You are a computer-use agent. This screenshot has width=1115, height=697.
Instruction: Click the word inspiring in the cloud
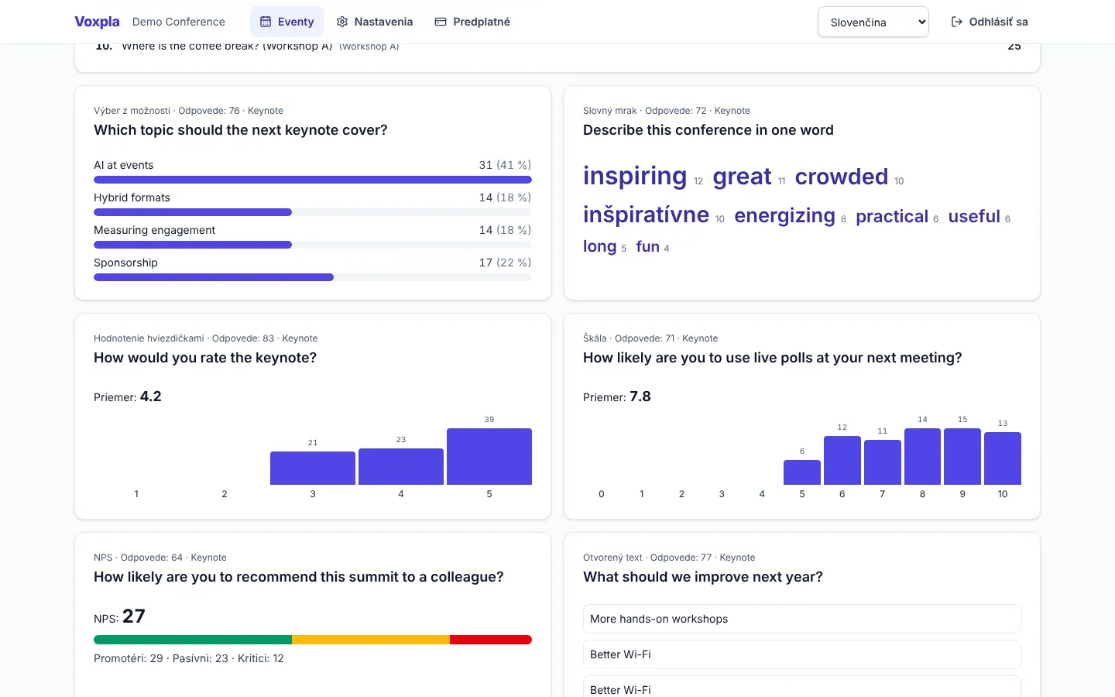point(635,176)
